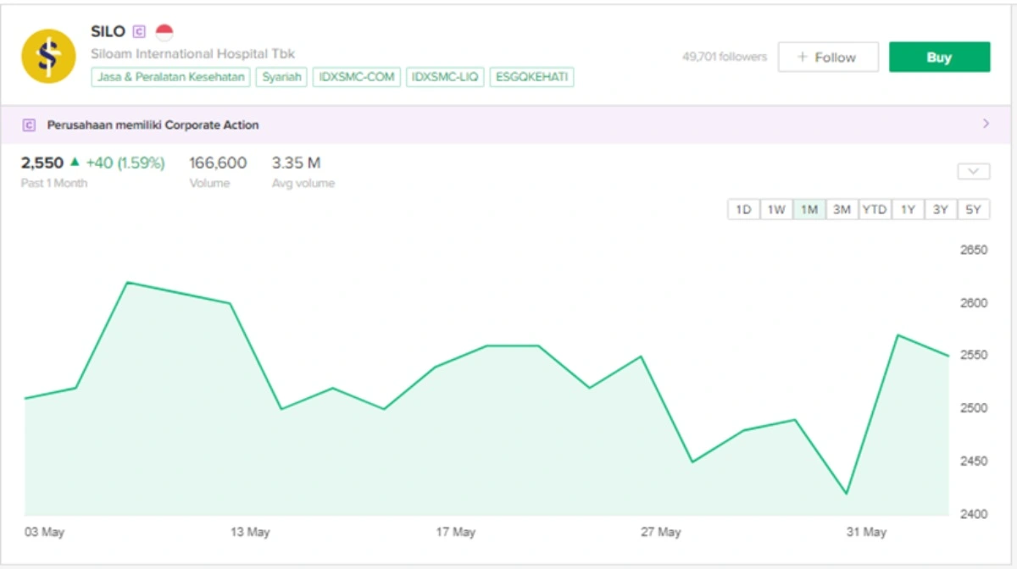Switch chart to 1W range
Screen dimensions: 1017x569
[776, 209]
